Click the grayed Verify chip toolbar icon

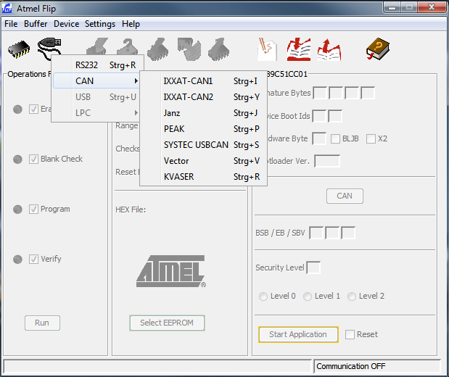189,49
